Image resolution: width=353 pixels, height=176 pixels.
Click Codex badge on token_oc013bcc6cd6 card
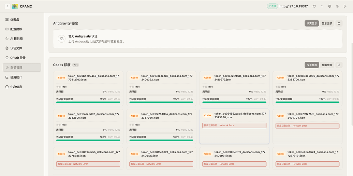tap(135, 78)
